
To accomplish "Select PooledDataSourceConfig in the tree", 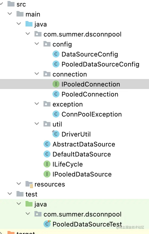I will 100,64.
